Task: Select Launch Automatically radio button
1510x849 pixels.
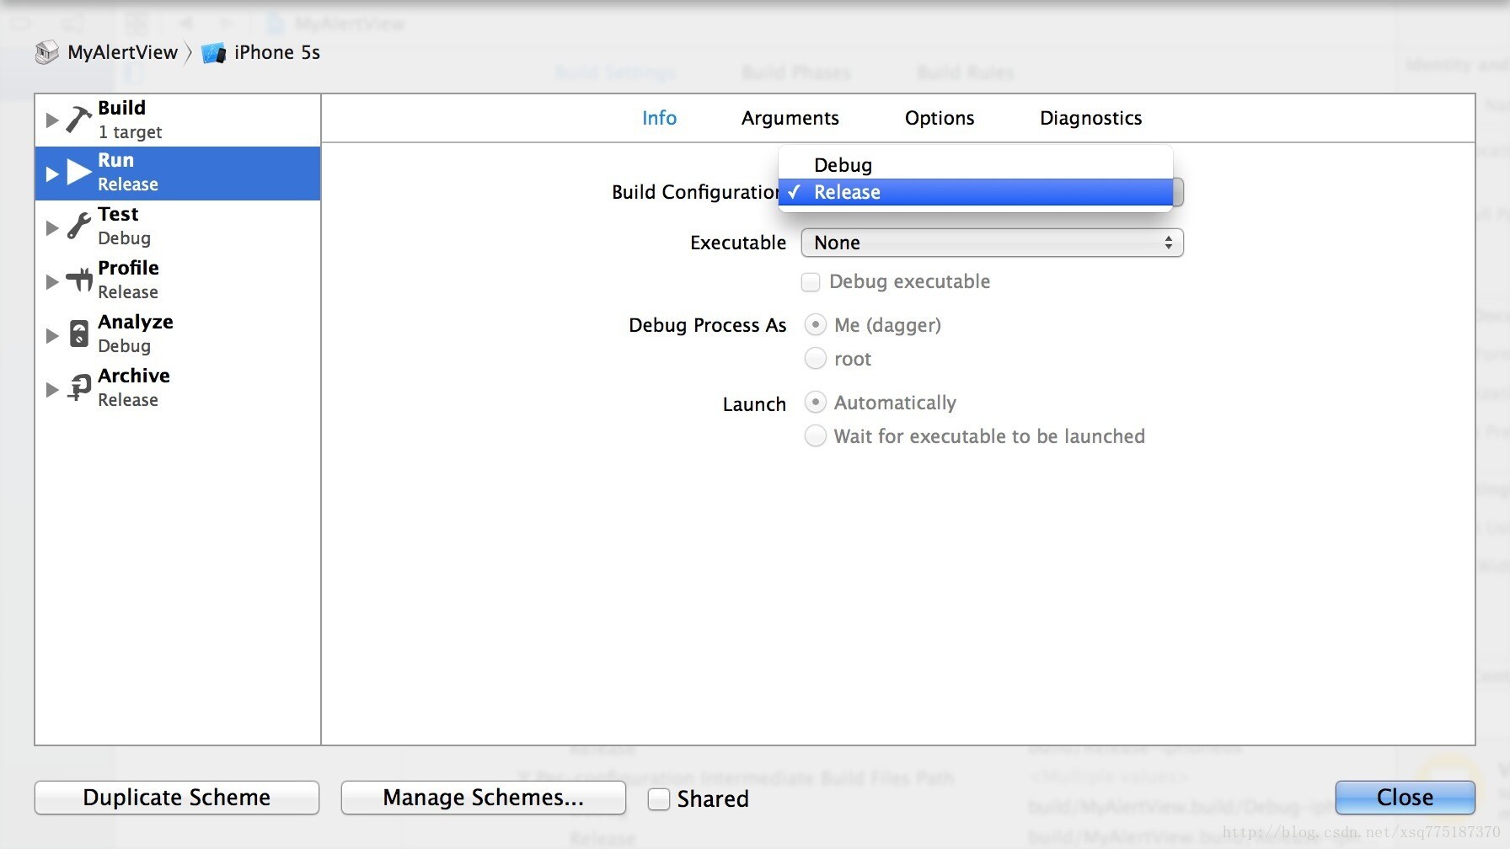Action: (815, 402)
